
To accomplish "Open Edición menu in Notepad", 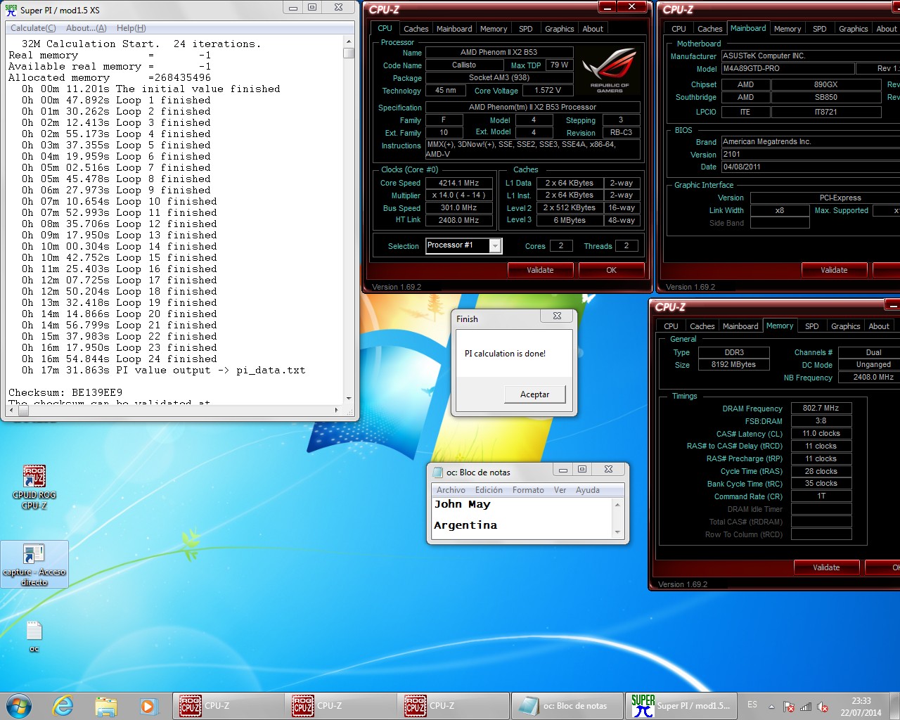I will [x=489, y=490].
